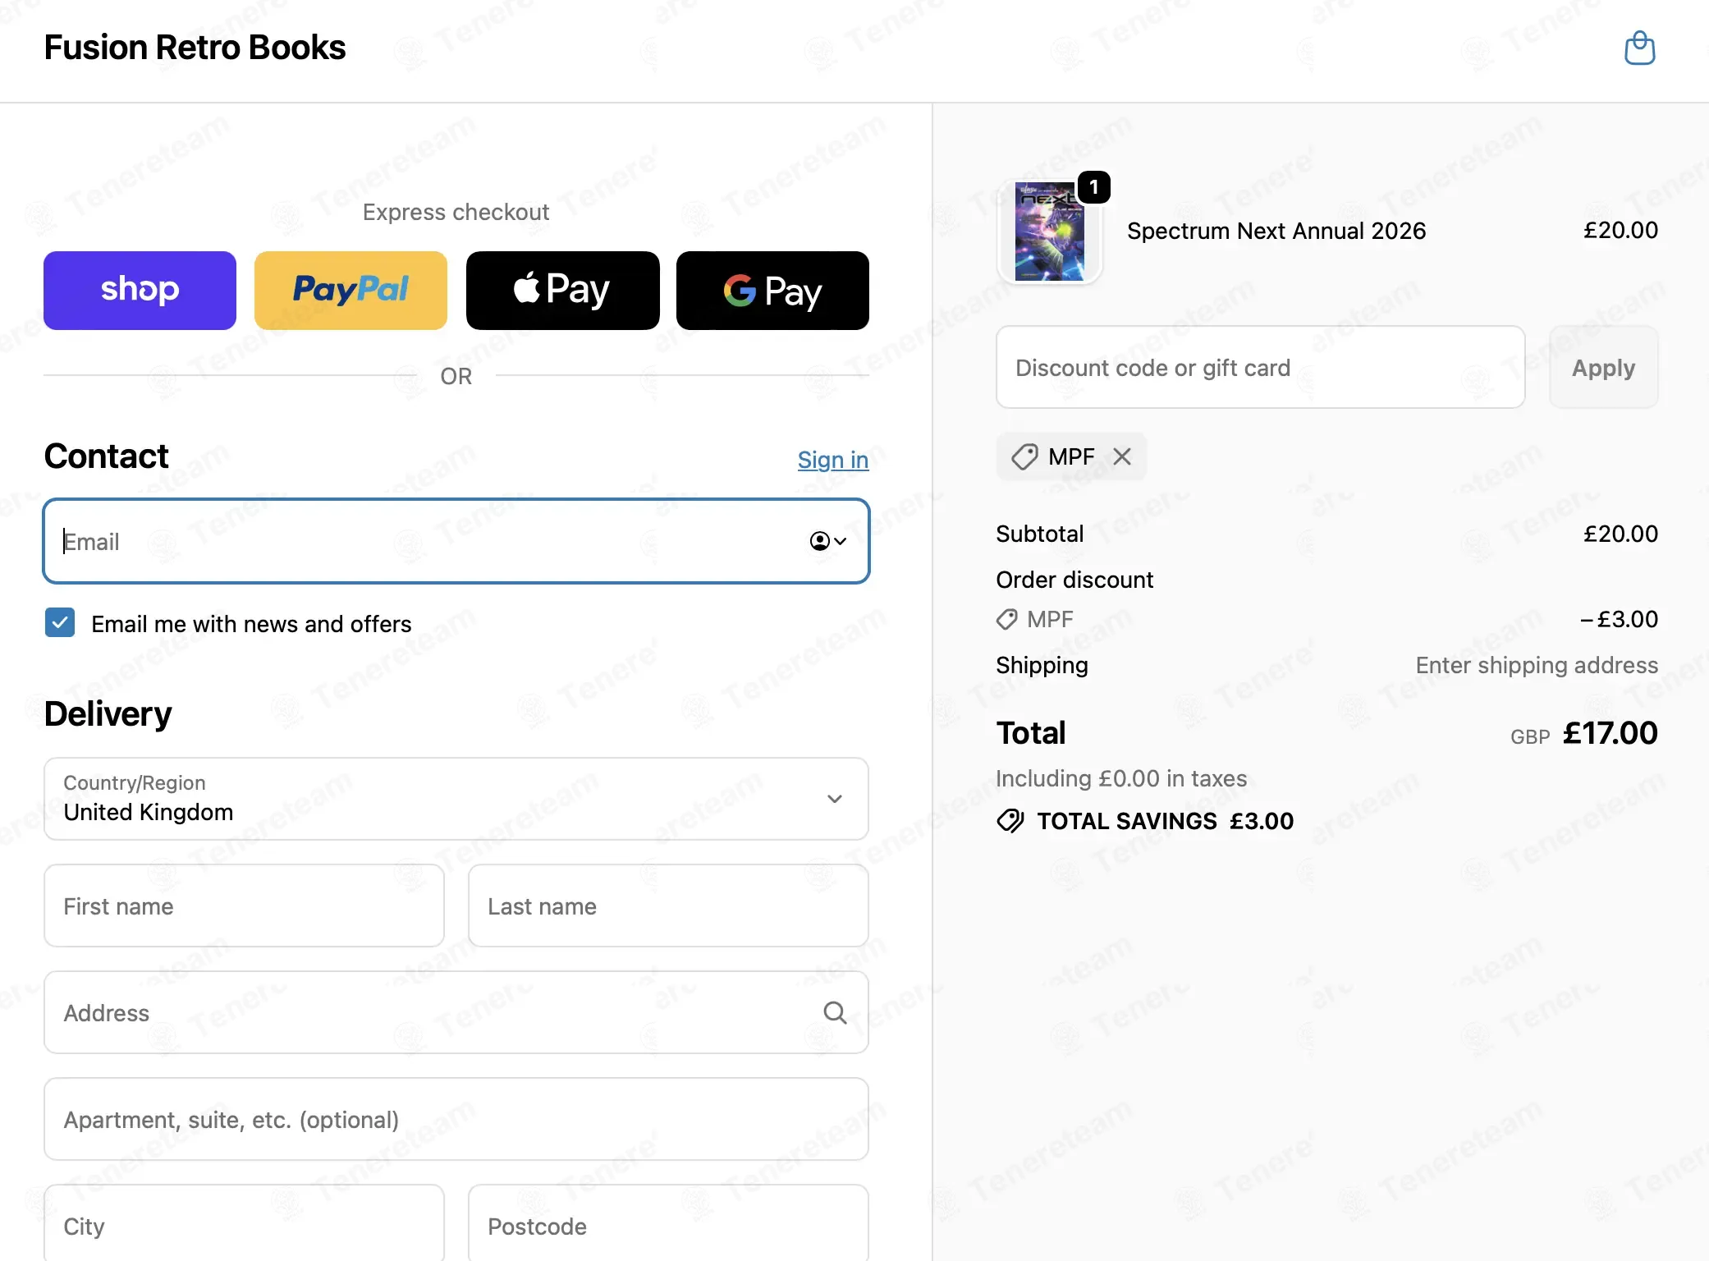Click the Sign in link
Image resolution: width=1709 pixels, height=1261 pixels.
pos(832,460)
